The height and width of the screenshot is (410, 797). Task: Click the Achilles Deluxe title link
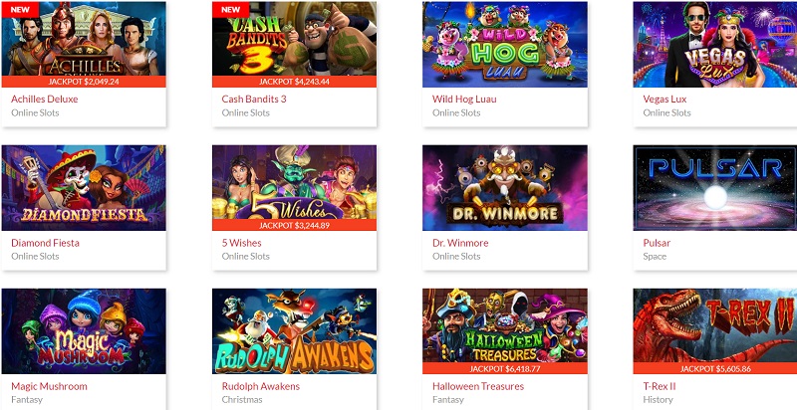point(45,99)
